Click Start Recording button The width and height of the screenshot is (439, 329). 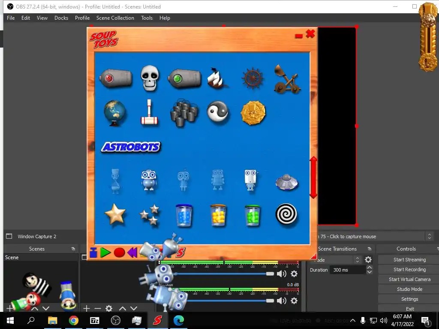[409, 269]
